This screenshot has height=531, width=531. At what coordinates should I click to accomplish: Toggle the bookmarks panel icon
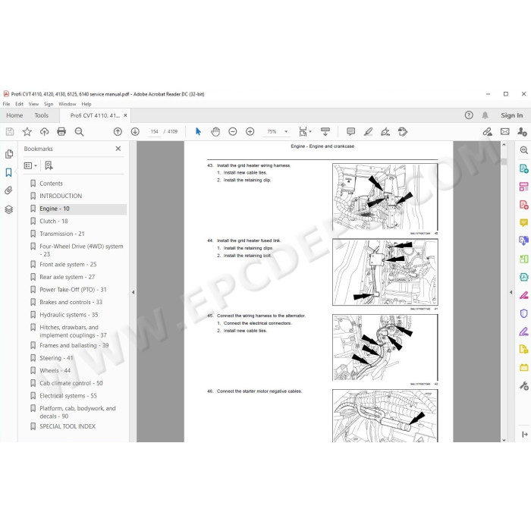pyautogui.click(x=9, y=172)
